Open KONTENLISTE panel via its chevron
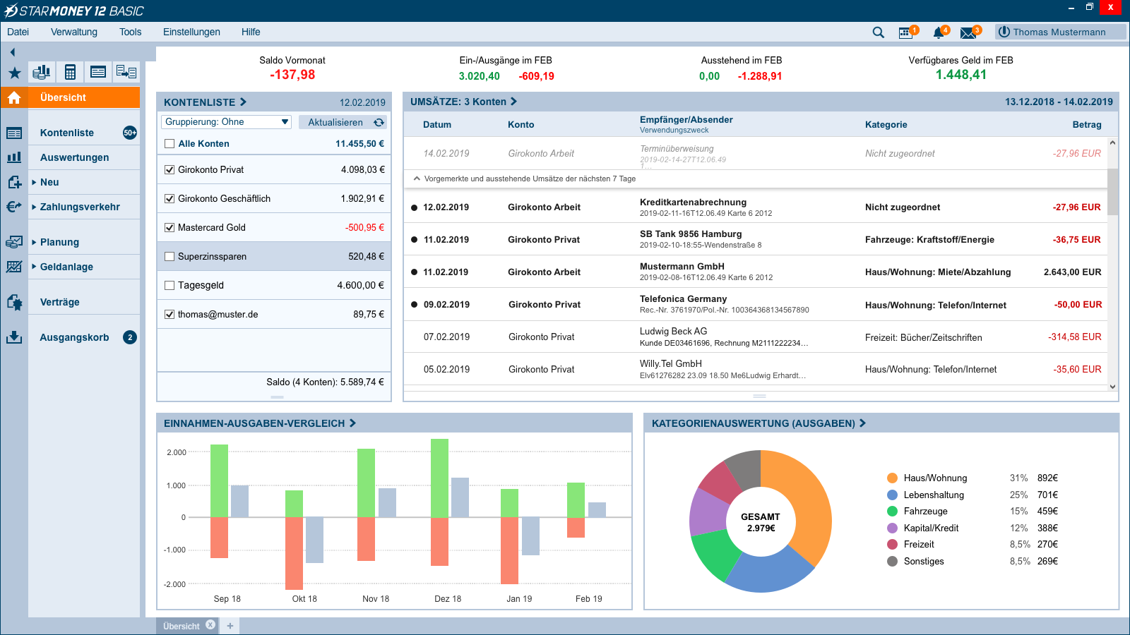1130x635 pixels. click(x=244, y=102)
